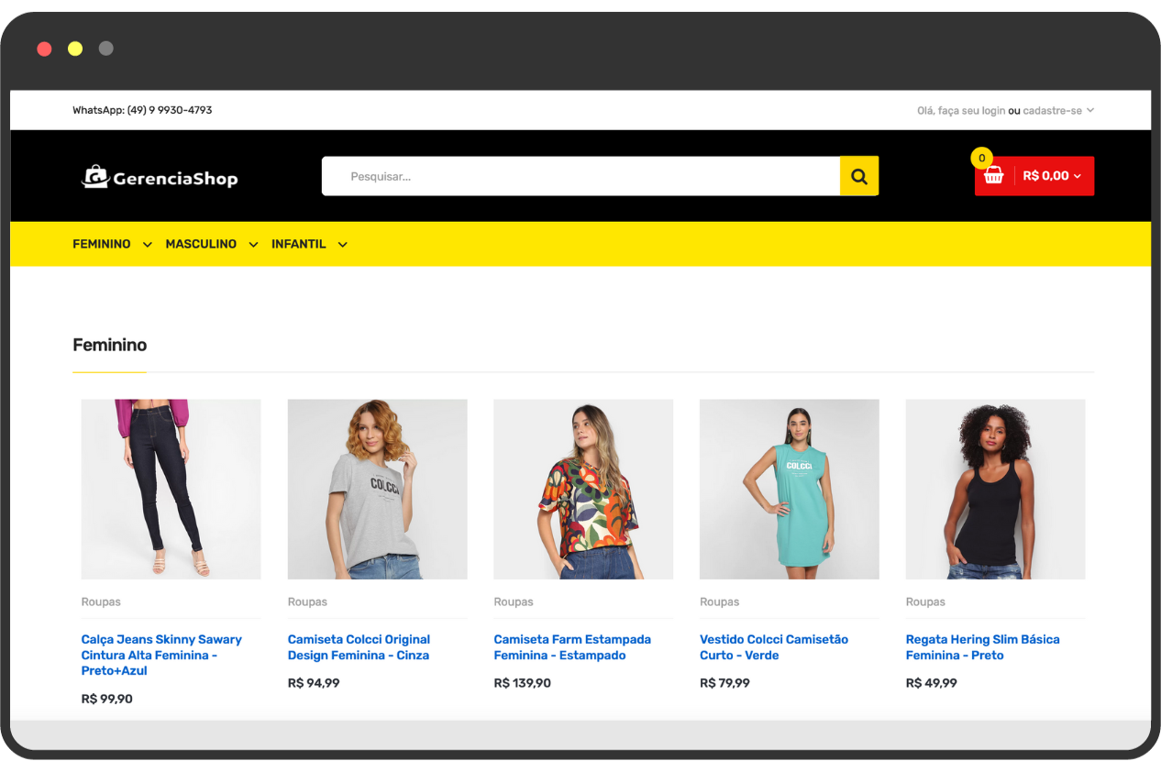Expand the Feminino menu chevron
Screen dimensions: 1161x772
pos(147,245)
